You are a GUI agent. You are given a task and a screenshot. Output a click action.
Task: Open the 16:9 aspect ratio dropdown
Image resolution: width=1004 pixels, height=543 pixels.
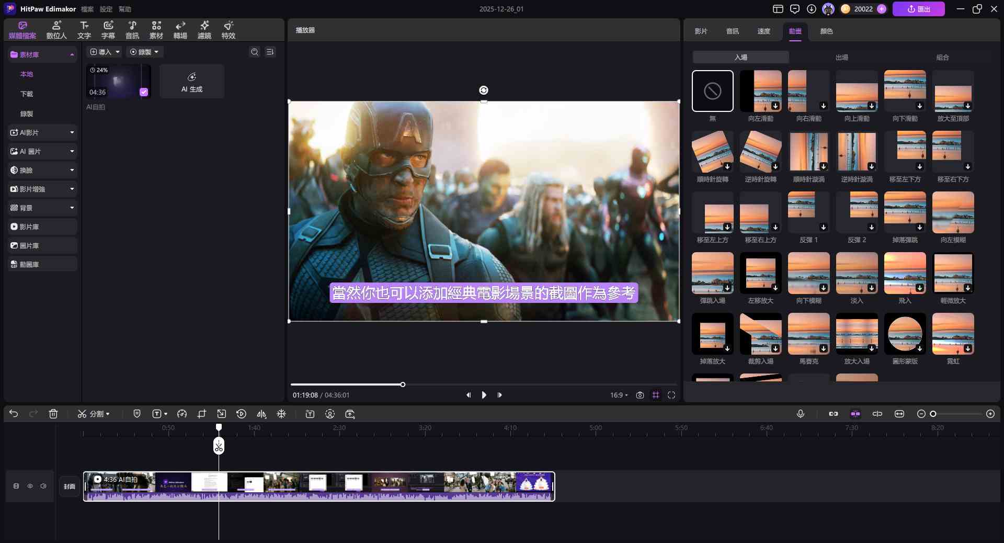(x=619, y=395)
